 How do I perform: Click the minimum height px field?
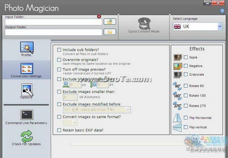pyautogui.click(x=103, y=85)
